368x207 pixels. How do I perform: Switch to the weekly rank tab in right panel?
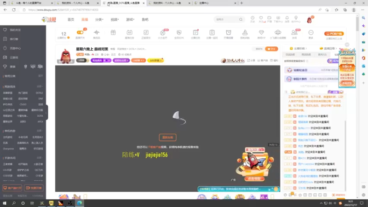(x=306, y=54)
